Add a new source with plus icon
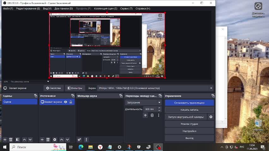Screen dimensions: 269x151 tap(42, 140)
